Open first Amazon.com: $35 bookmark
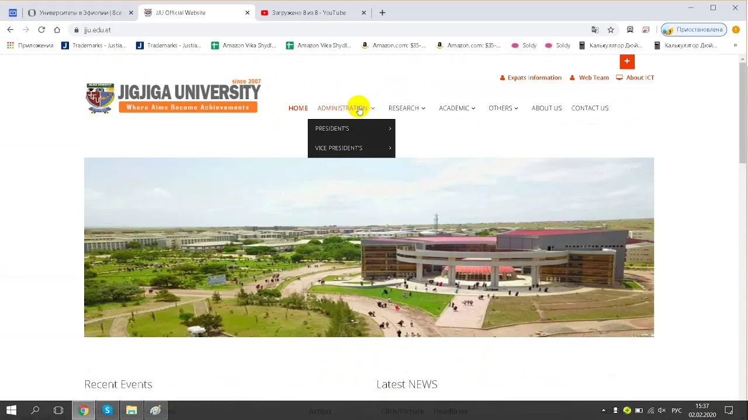748x420 pixels. (x=393, y=45)
